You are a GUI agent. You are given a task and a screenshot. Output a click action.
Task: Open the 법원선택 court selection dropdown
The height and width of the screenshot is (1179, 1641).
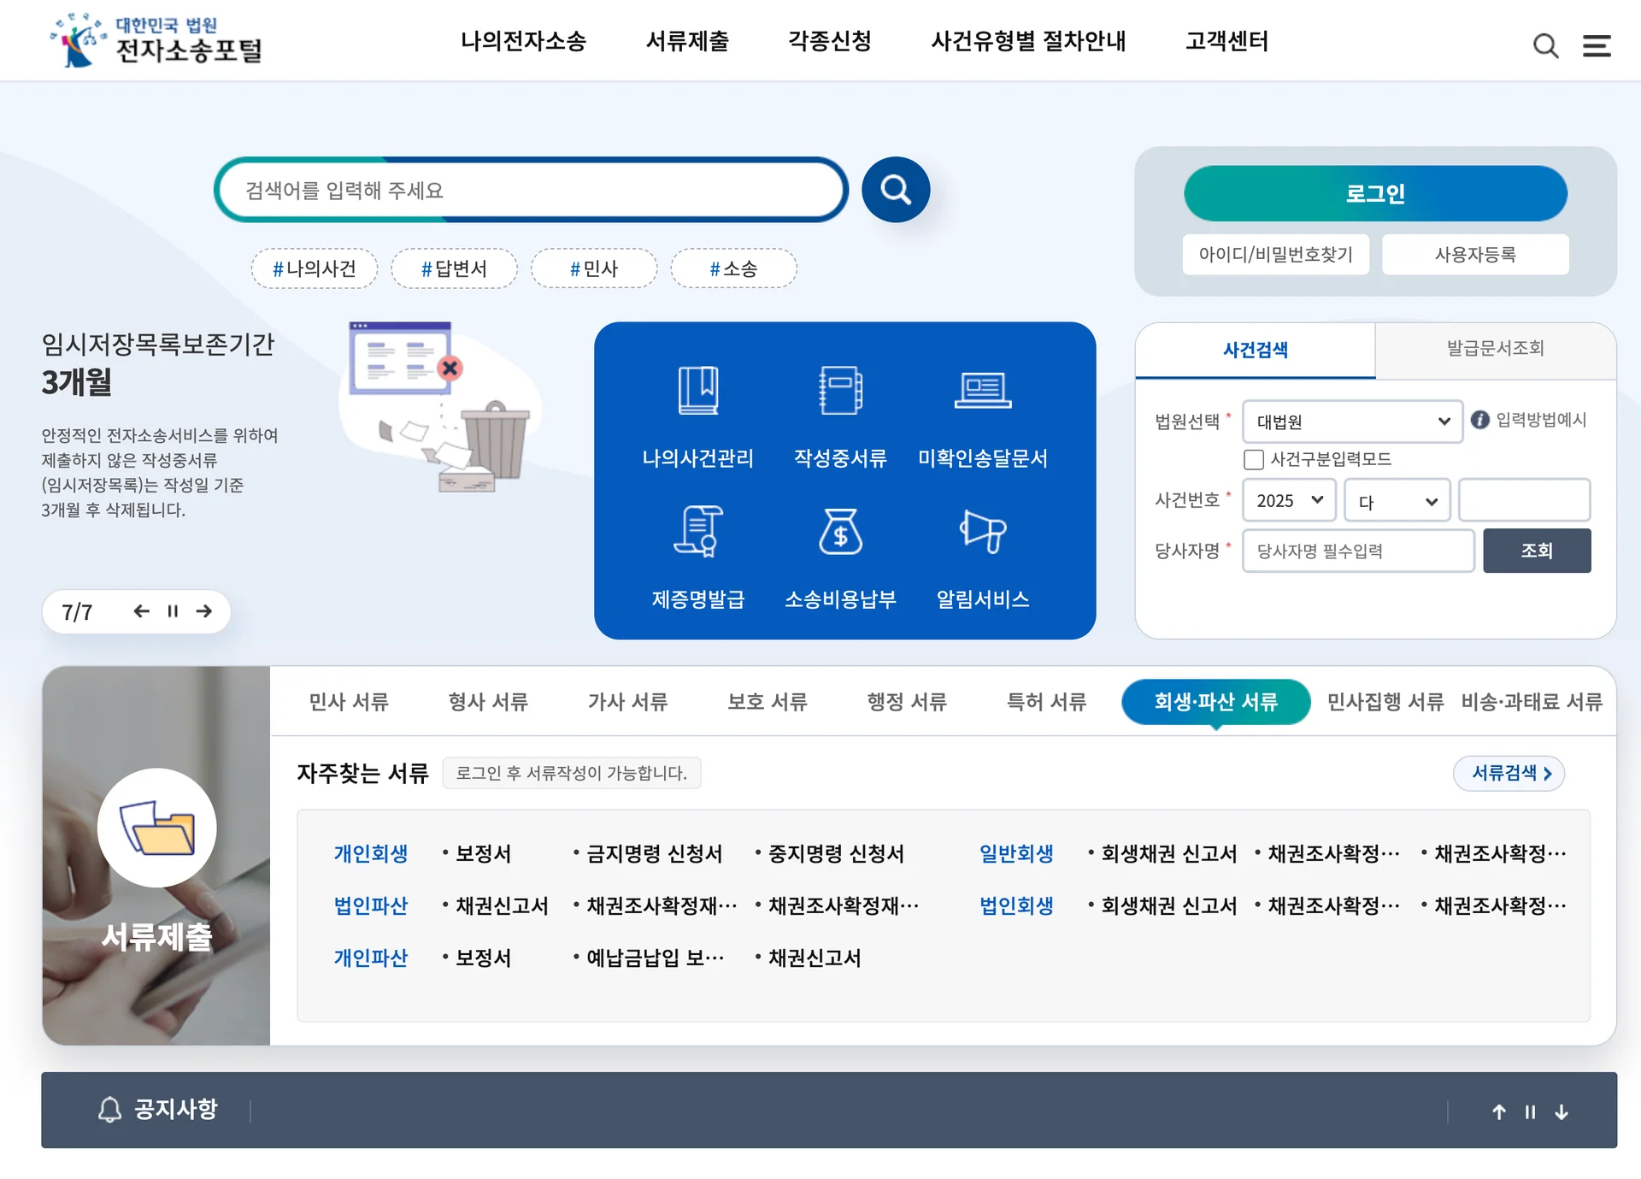click(1351, 421)
